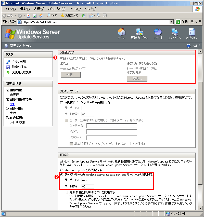Click the 変更を元に戻す task link
This screenshot has width=204, height=217.
tap(21, 72)
